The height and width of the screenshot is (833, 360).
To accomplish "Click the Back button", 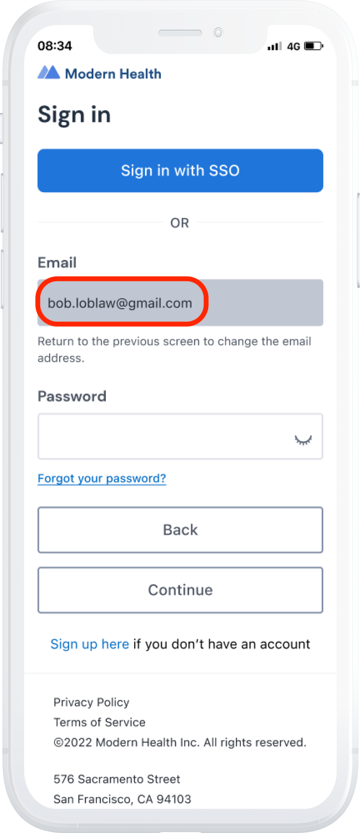I will 180,530.
